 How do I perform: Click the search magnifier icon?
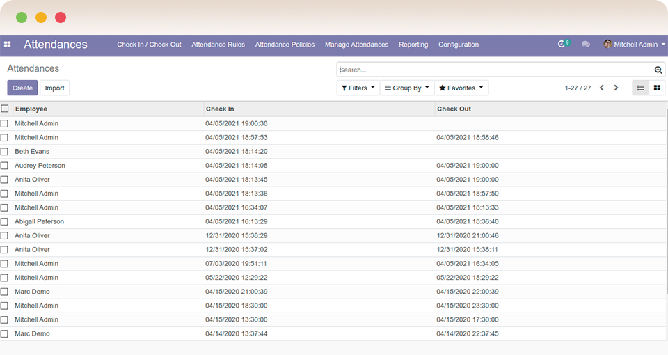(658, 70)
